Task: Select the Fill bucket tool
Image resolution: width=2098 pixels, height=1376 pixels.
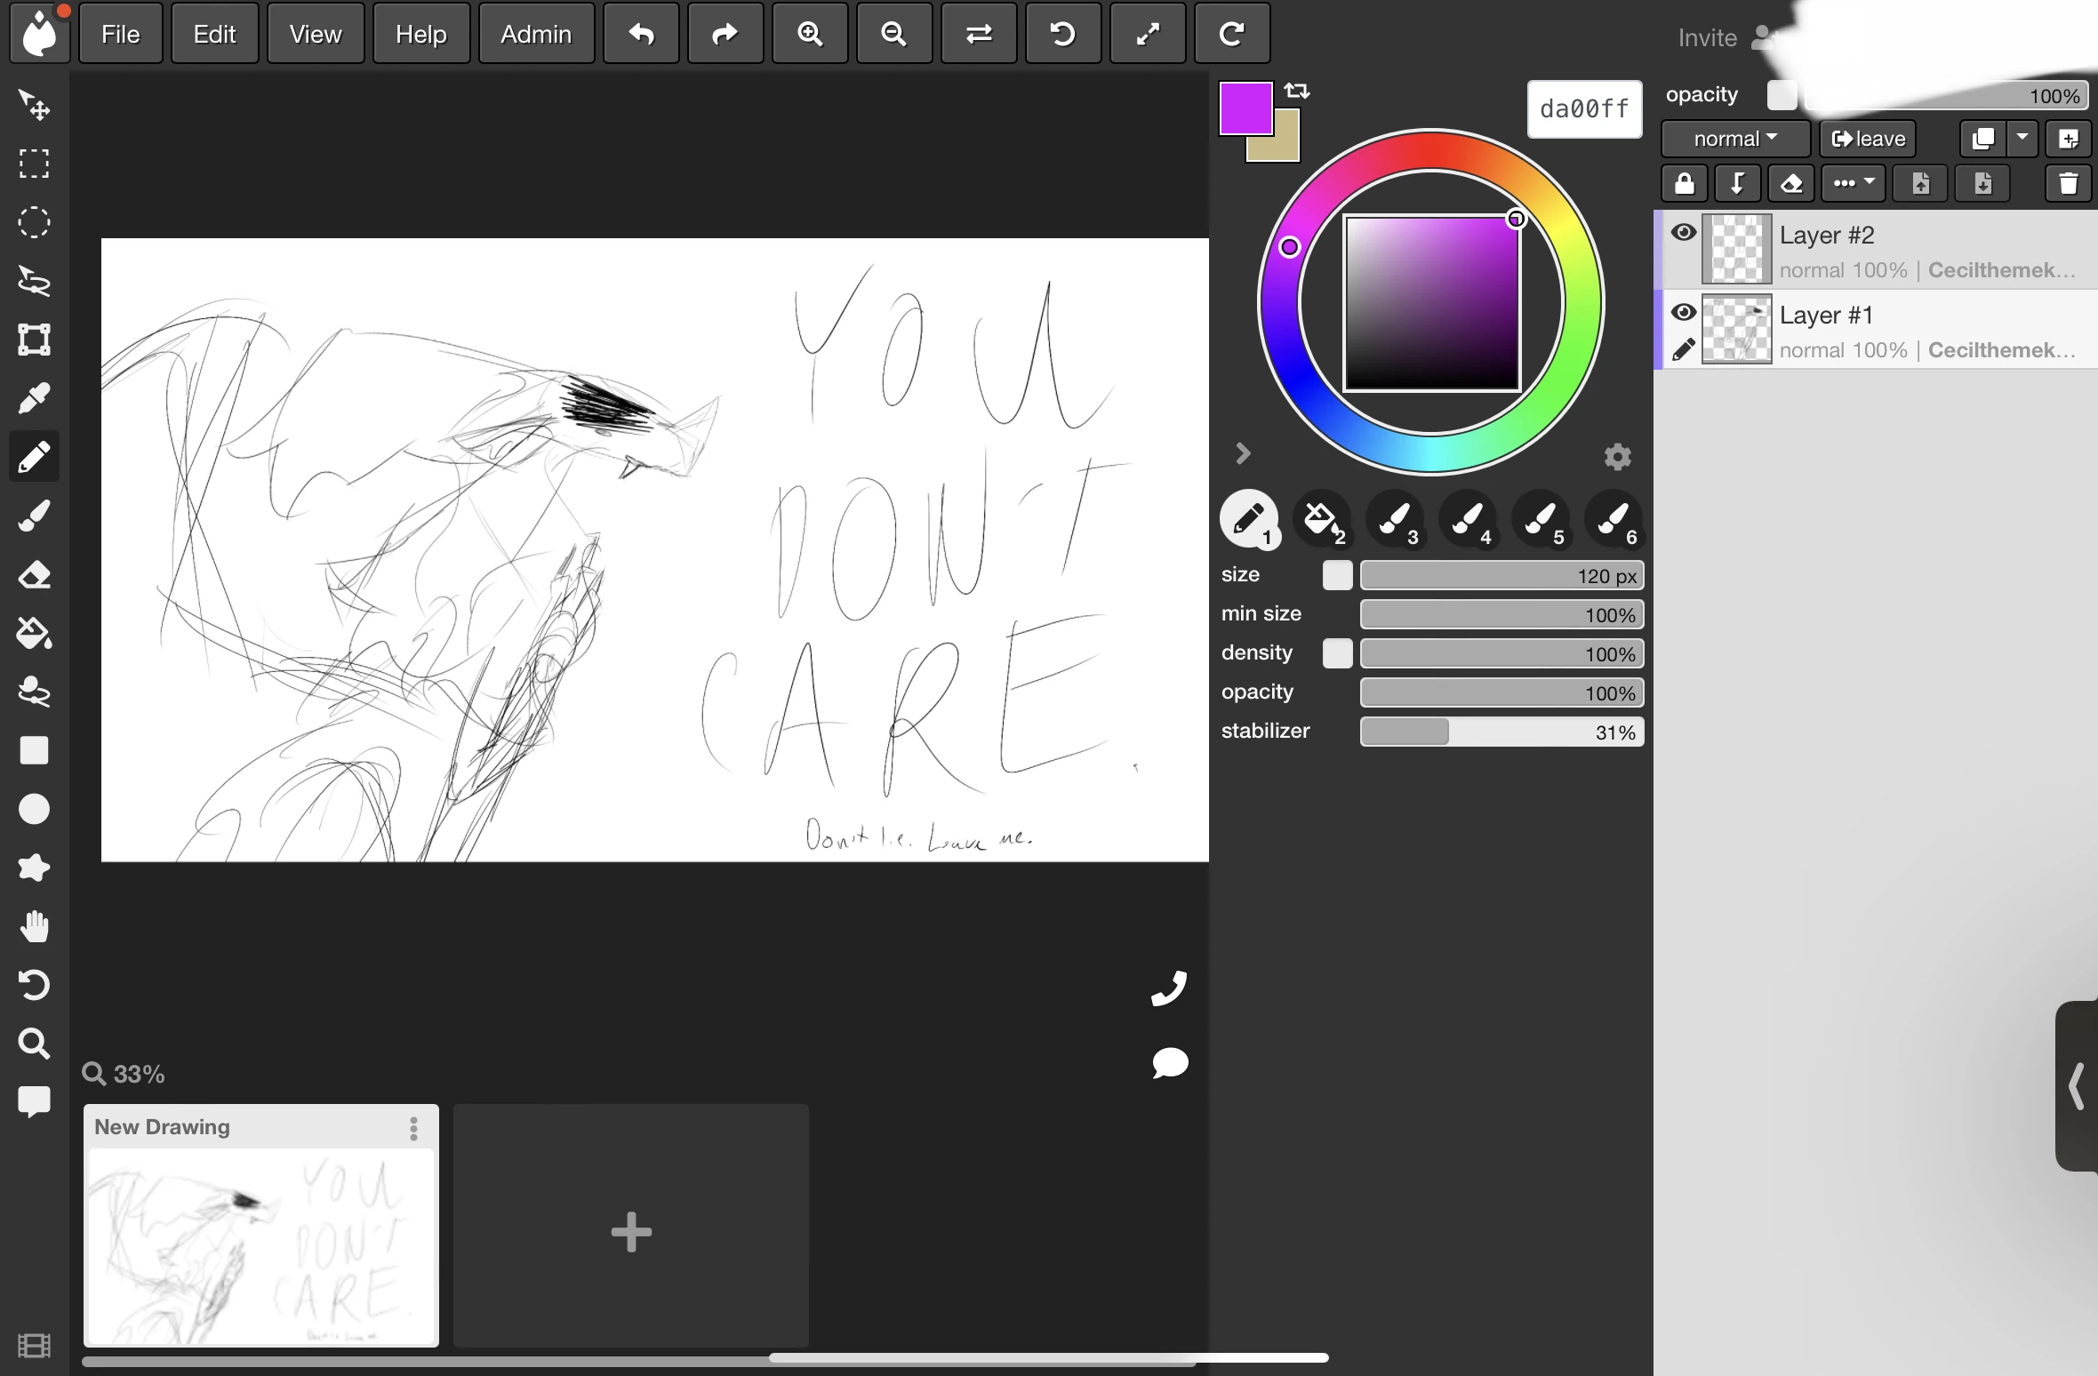Action: point(34,633)
